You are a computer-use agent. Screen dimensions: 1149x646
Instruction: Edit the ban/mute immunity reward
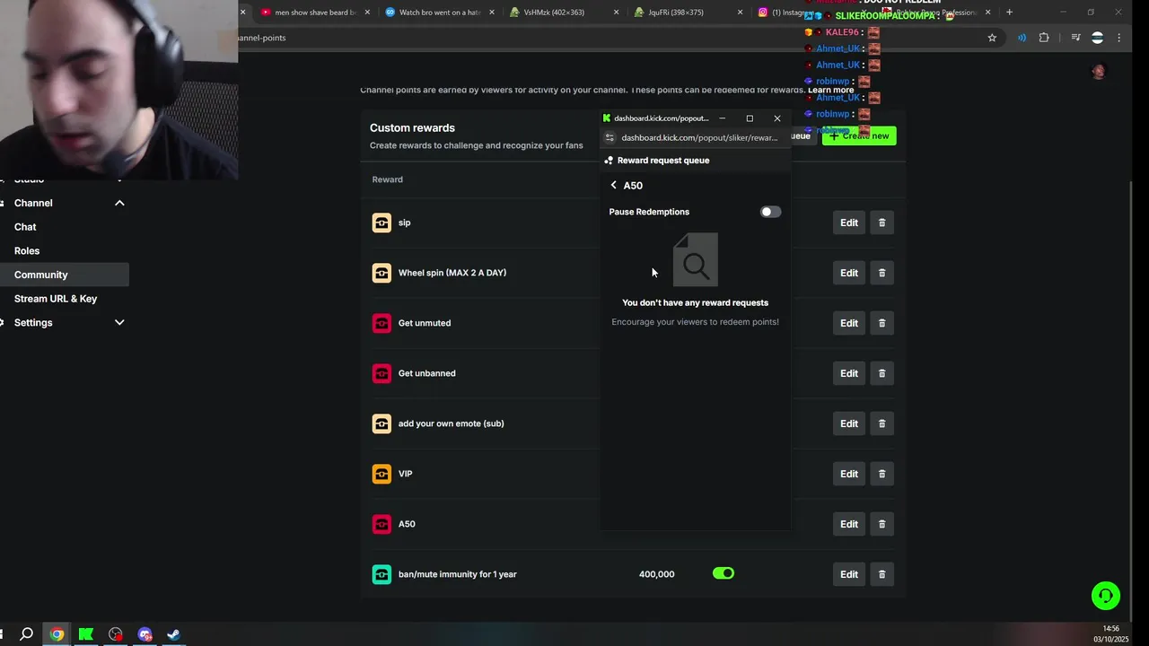pos(849,574)
